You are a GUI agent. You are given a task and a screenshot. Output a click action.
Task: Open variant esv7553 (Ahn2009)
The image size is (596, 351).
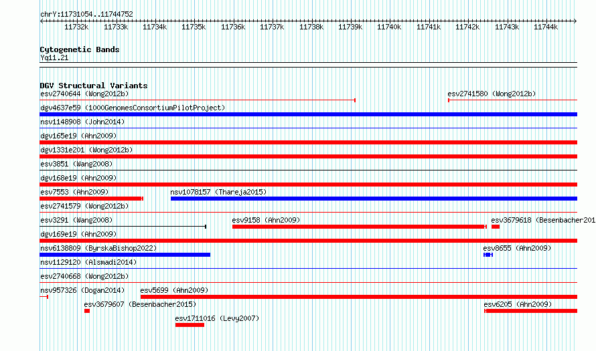coord(74,192)
